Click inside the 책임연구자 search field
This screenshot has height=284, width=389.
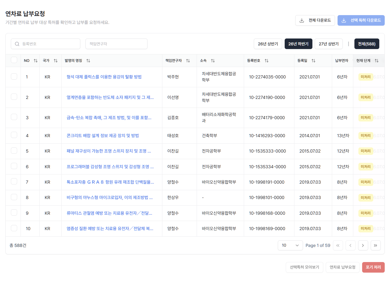click(x=116, y=44)
